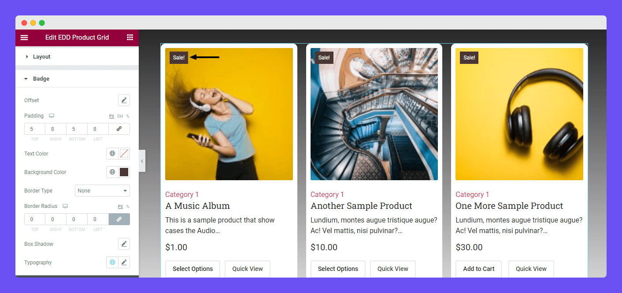Screen dimensions: 622x293
Task: Click Add to Cart for One More Sample Product
Action: click(479, 269)
